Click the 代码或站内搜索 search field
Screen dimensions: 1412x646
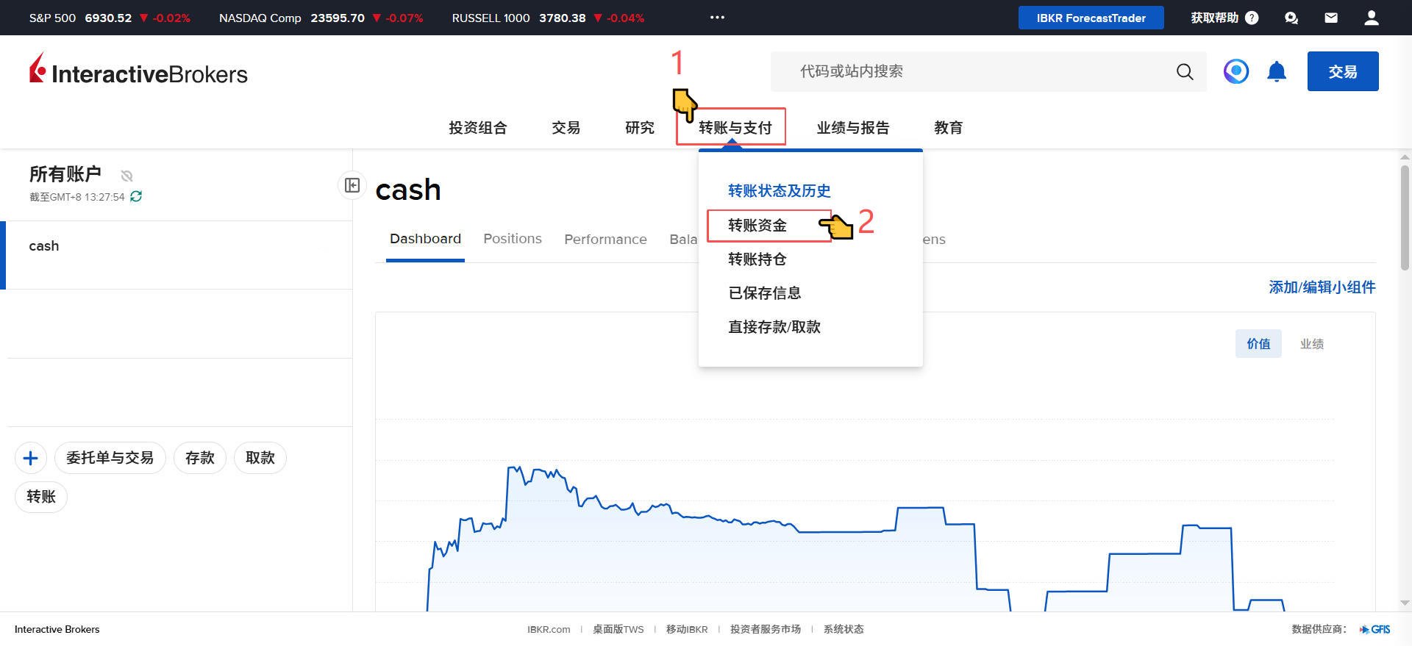click(x=971, y=71)
